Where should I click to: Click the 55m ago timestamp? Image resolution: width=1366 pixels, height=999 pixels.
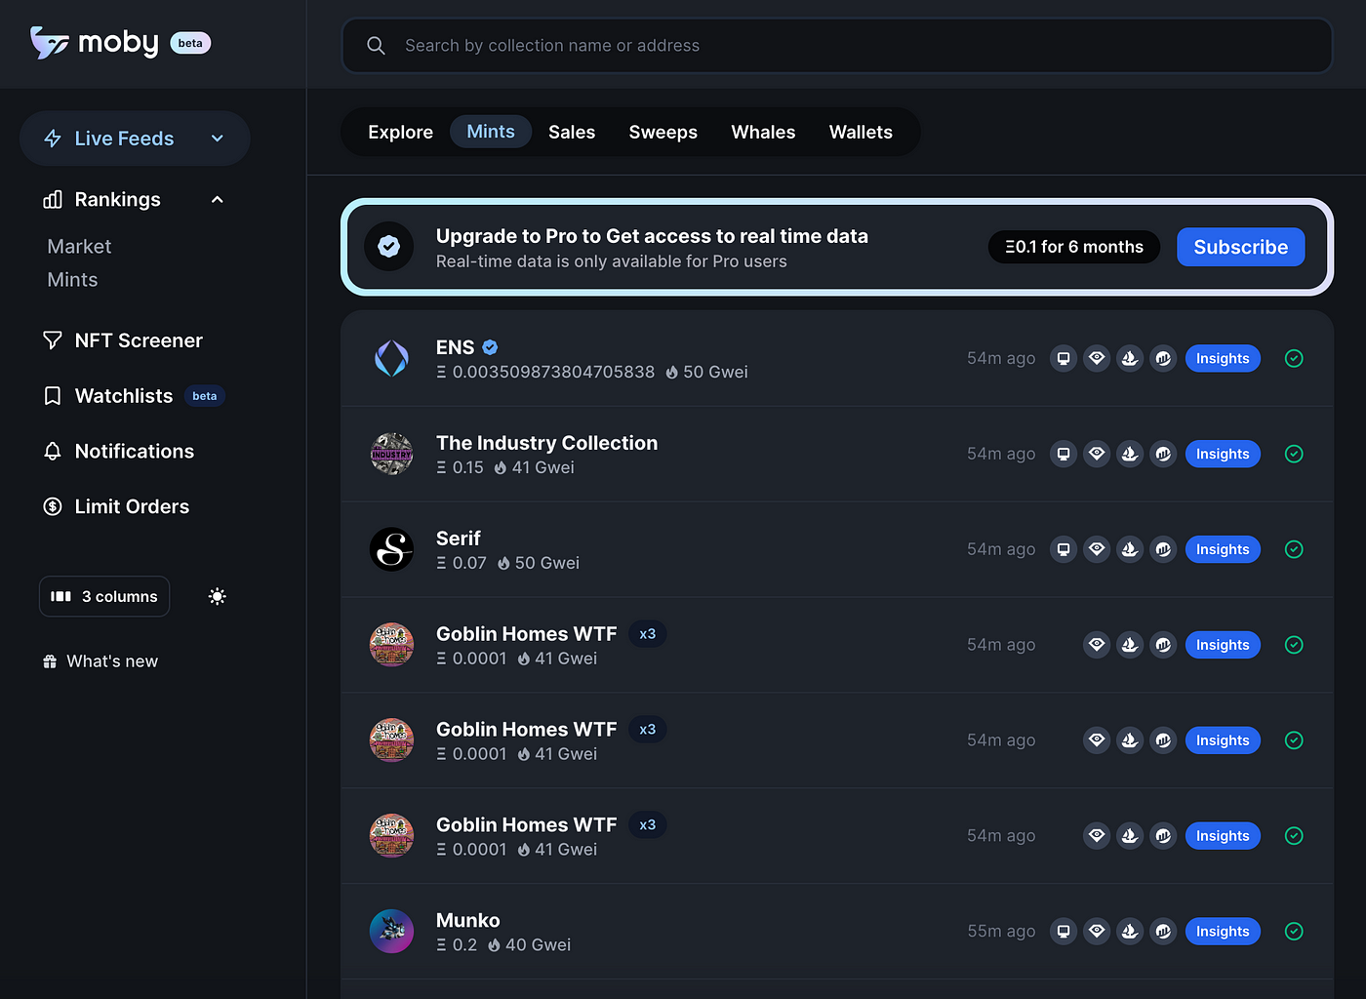pyautogui.click(x=1001, y=932)
